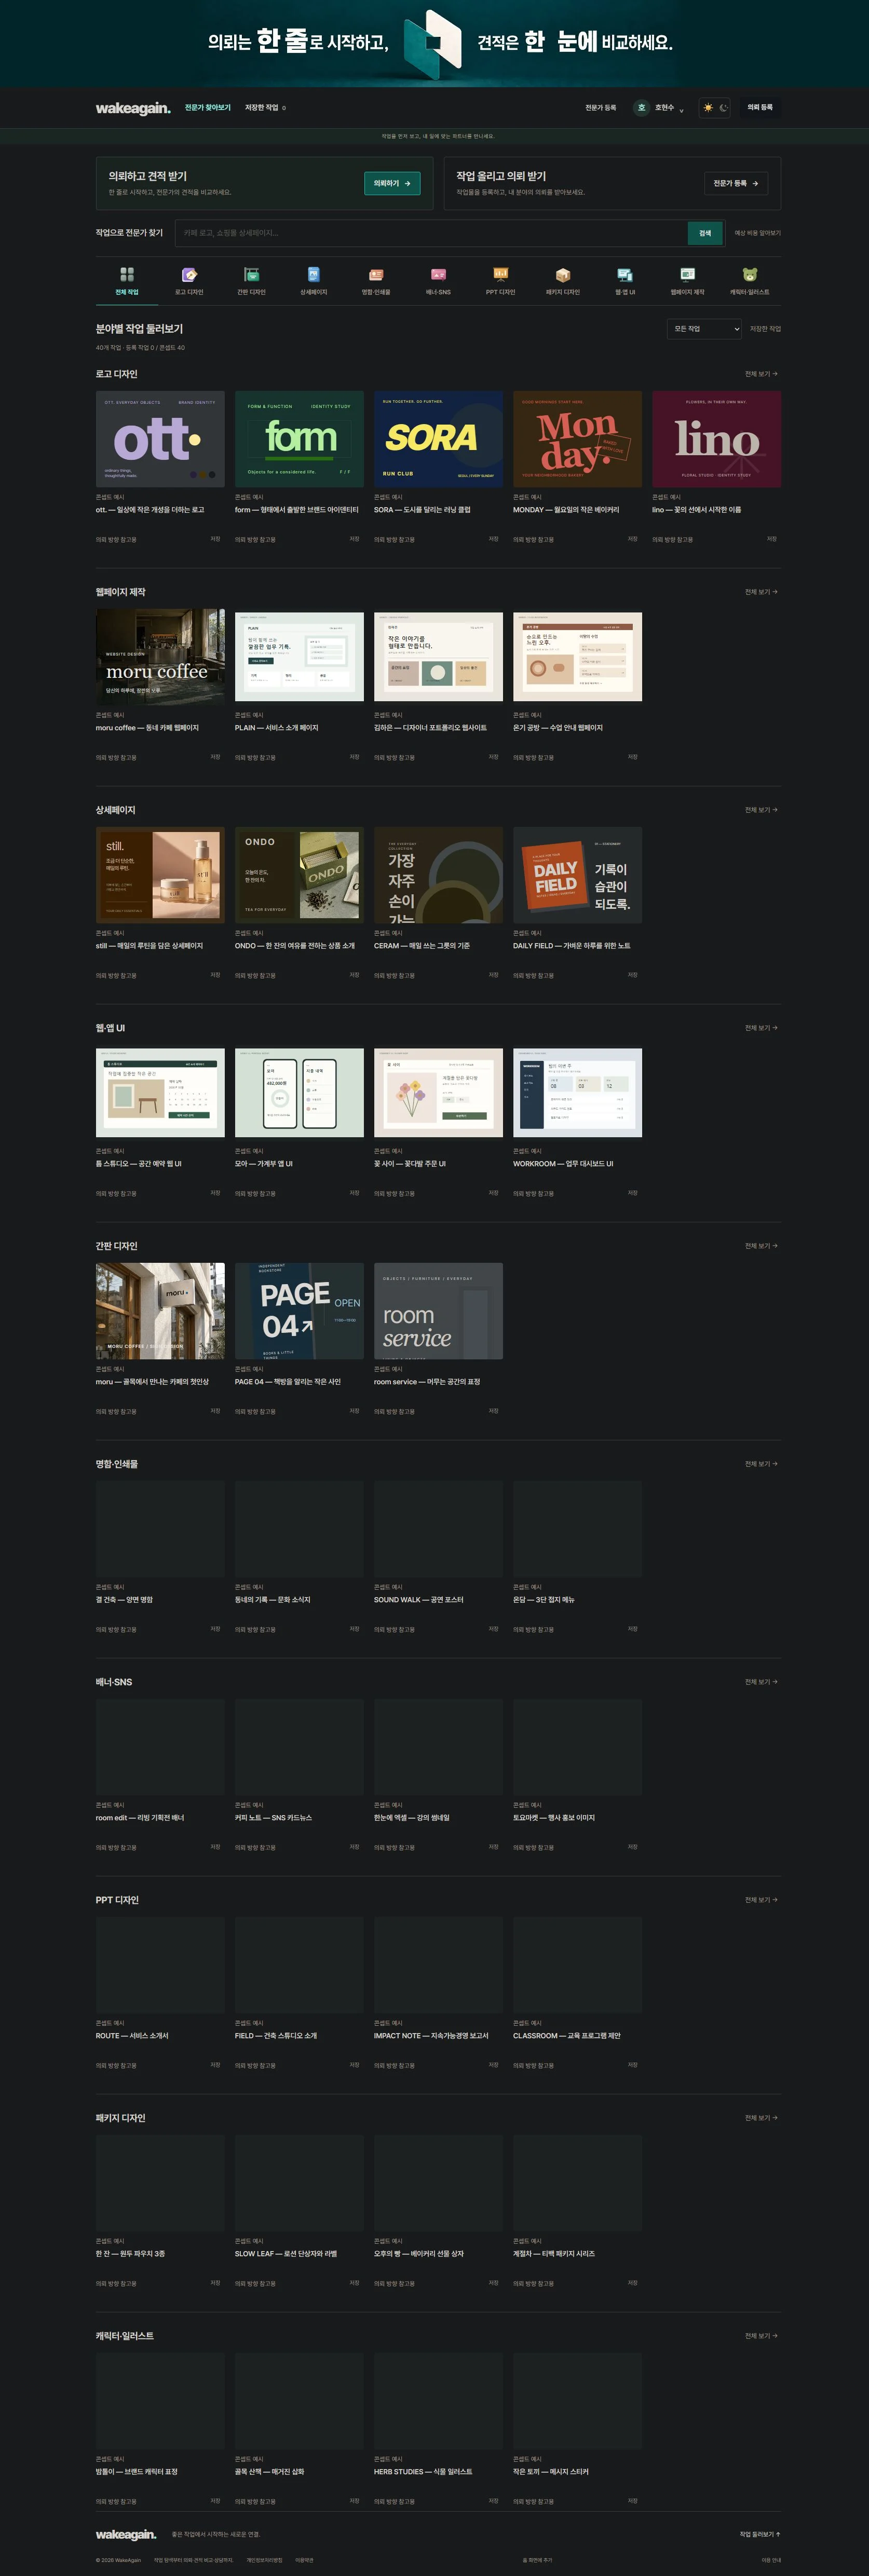The image size is (869, 2576).
Task: Focus the 작업으로 전문가 찾기 search field
Action: point(431,233)
